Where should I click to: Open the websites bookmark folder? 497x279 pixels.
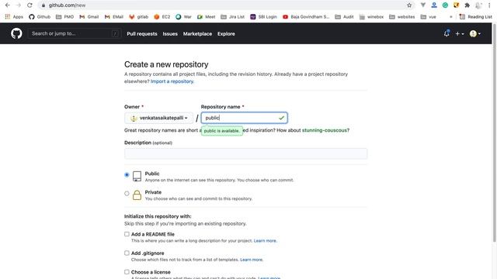coord(402,17)
